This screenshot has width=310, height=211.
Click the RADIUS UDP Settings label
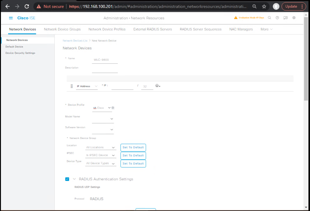pyautogui.click(x=87, y=187)
